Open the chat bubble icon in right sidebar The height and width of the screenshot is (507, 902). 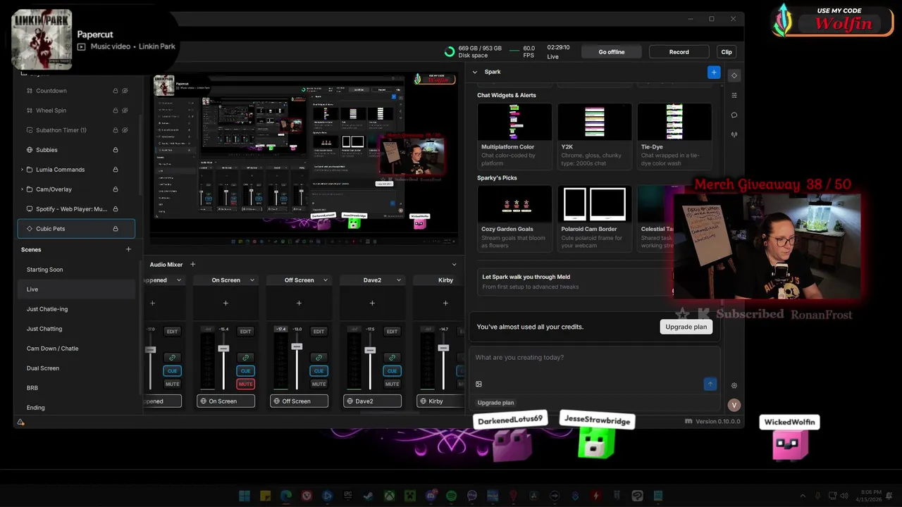[734, 115]
